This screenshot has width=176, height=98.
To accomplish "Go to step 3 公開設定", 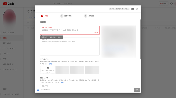I will [x=89, y=16].
